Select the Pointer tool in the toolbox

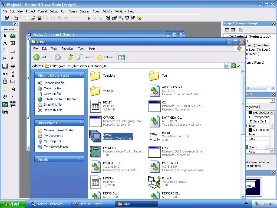tap(5, 36)
